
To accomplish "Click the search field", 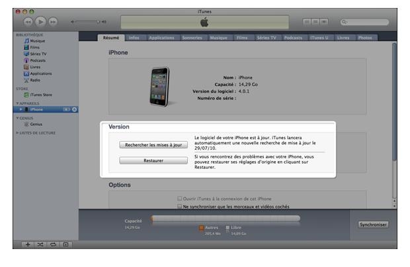I will (364, 22).
